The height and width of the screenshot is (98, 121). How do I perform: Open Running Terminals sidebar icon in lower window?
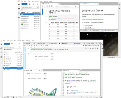point(1,48)
